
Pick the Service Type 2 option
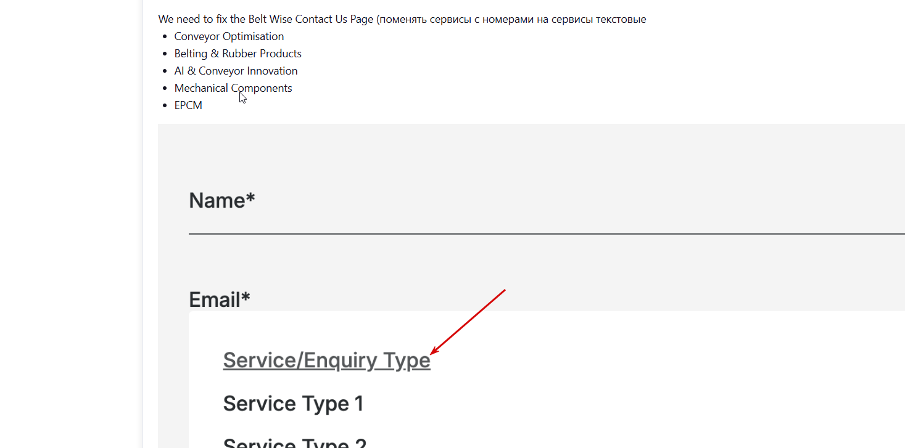coord(294,442)
